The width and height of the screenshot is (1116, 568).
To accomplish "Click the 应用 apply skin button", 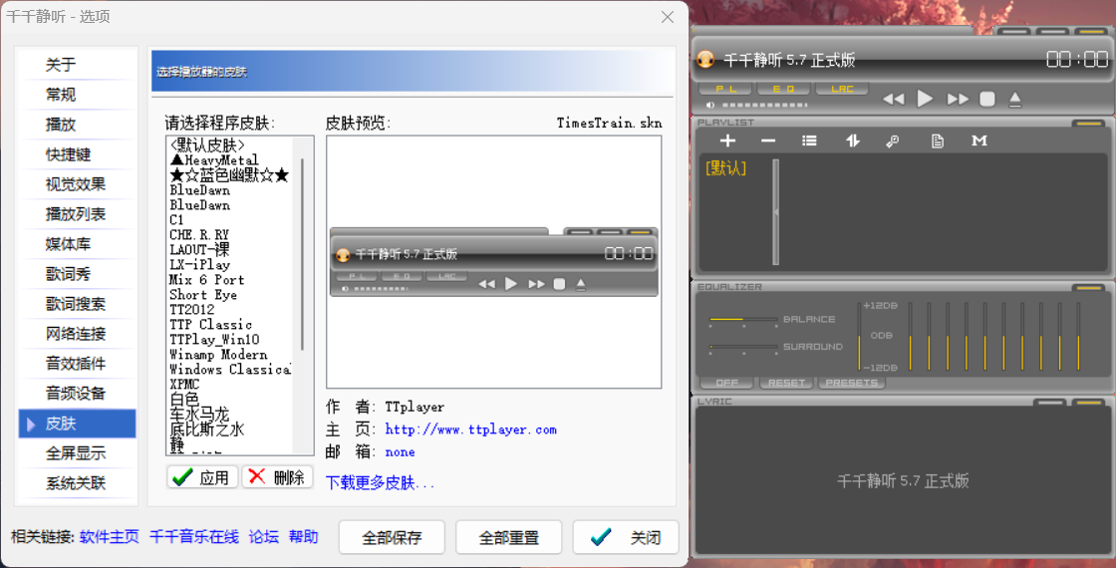I will point(203,477).
